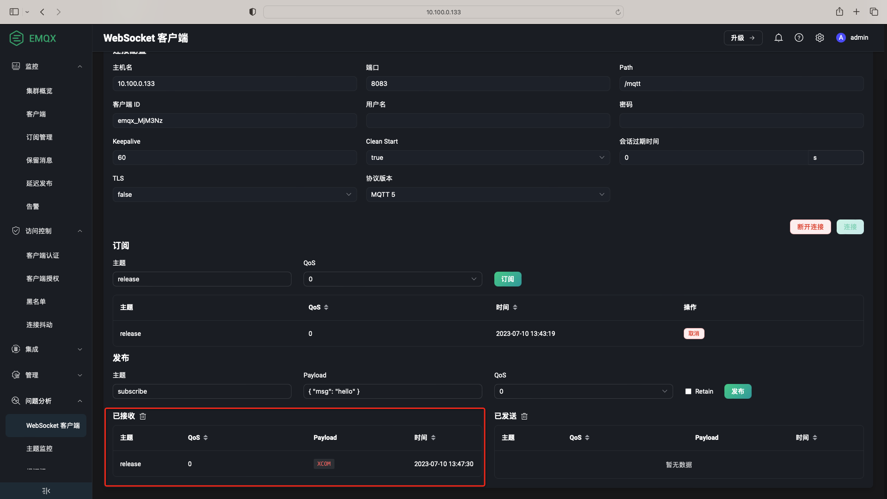This screenshot has width=887, height=499.
Task: Clear sent messages with trash icon
Action: 524,416
